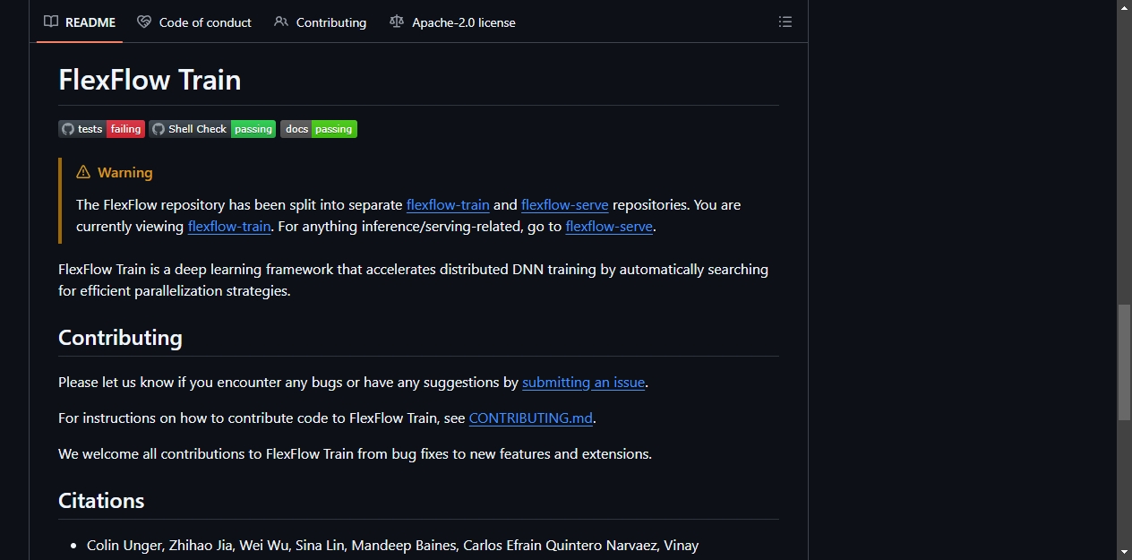Switch to Code of conduct tab

click(194, 22)
